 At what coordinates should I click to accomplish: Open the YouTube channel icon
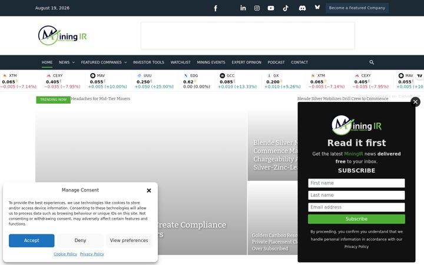(271, 8)
